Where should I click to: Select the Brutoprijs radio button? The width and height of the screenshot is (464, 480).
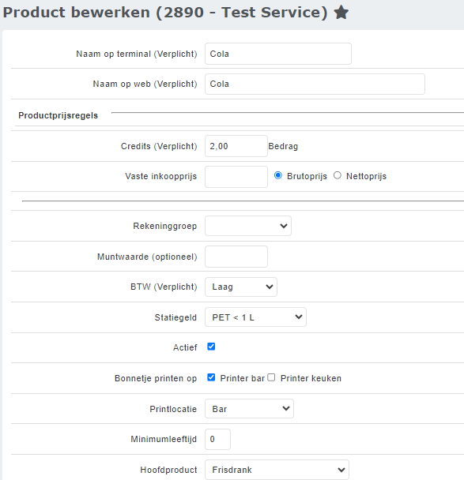(x=278, y=175)
